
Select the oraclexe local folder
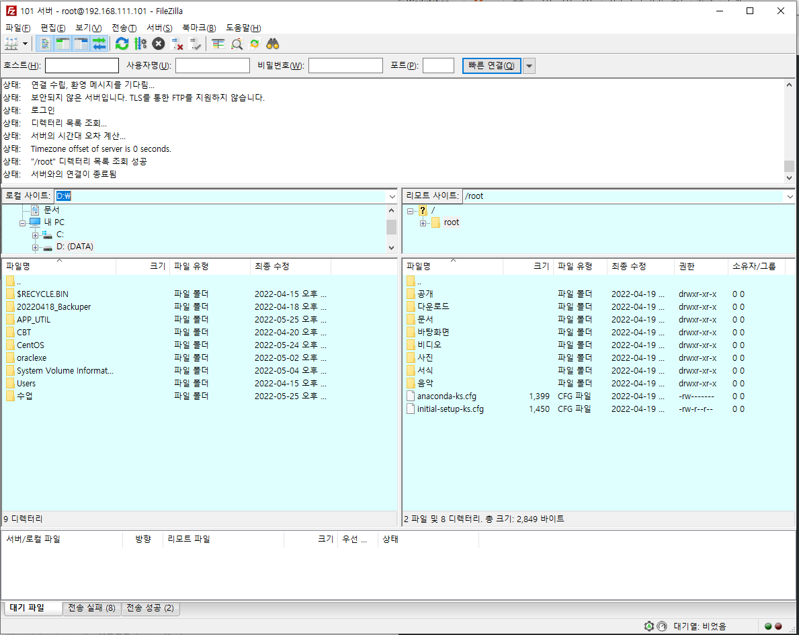pos(32,357)
